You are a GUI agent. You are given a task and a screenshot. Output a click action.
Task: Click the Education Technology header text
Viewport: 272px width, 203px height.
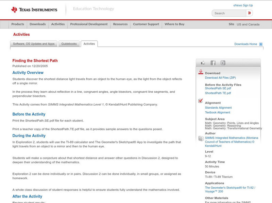pyautogui.click(x=93, y=9)
